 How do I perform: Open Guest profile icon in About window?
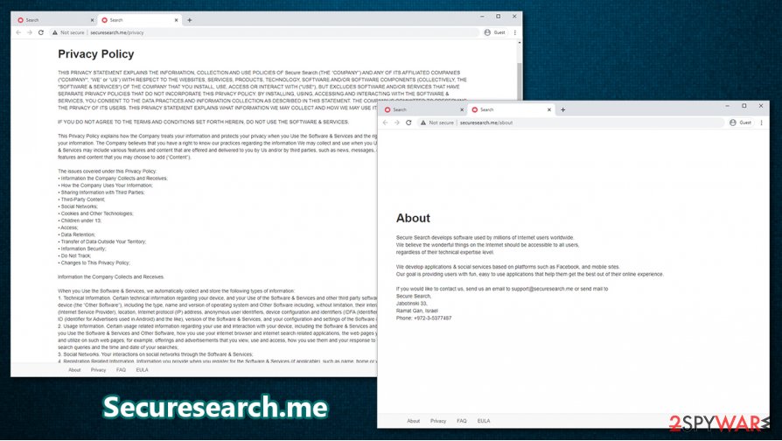click(x=733, y=122)
